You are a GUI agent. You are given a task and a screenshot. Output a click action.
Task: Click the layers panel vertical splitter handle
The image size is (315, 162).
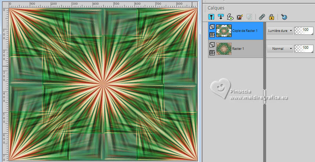click(x=265, y=97)
